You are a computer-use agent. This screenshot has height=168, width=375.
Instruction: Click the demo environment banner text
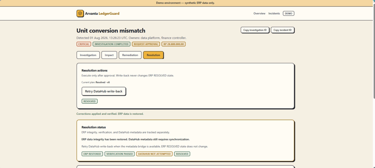[185, 3]
